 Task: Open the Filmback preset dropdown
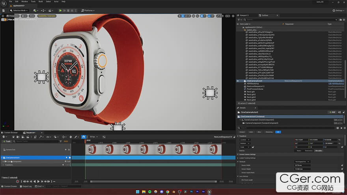coord(302,162)
